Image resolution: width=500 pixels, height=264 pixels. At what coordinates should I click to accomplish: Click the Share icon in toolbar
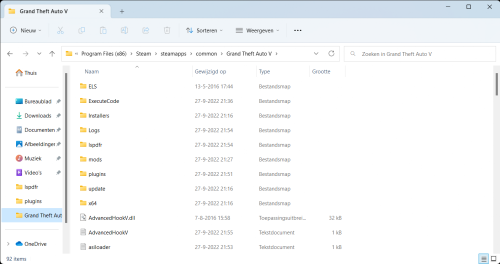tap(146, 30)
